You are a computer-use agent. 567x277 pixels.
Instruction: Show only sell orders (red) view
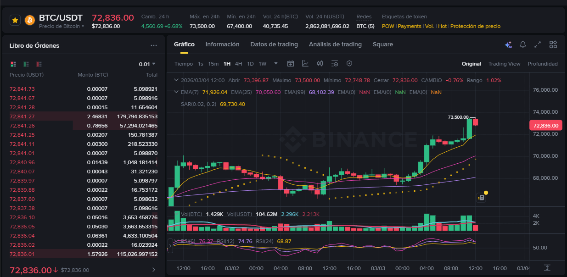pyautogui.click(x=39, y=64)
